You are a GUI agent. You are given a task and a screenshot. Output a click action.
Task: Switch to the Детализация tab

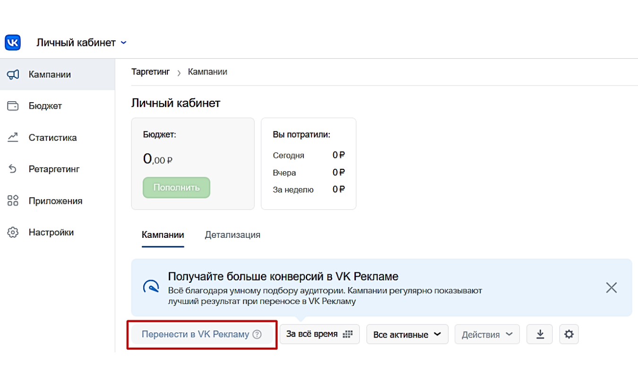(232, 235)
